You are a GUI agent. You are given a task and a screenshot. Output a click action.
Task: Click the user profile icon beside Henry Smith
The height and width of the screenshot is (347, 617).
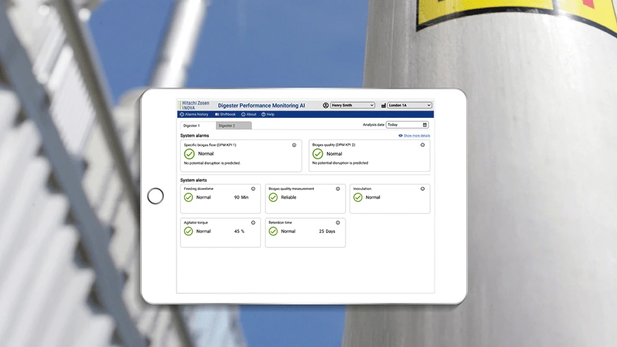(x=326, y=105)
